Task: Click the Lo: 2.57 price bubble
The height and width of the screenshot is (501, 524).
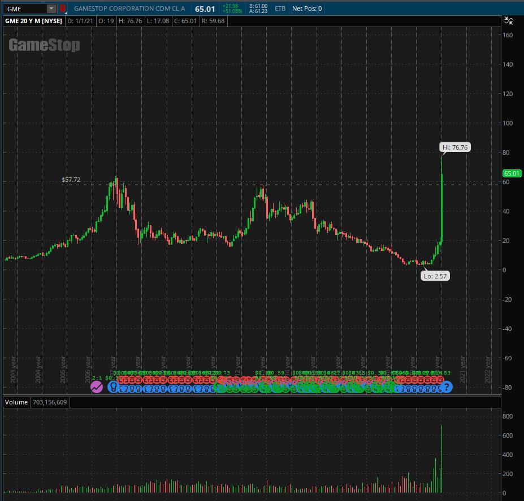Action: click(x=435, y=276)
